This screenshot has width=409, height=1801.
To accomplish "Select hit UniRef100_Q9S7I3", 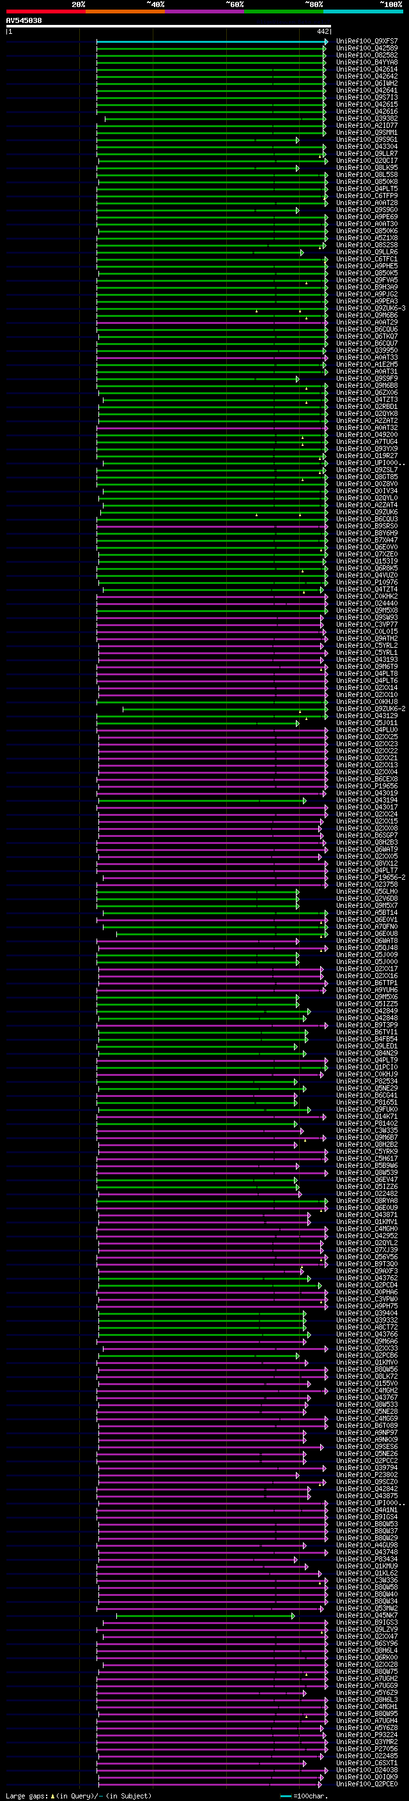I will click(367, 97).
